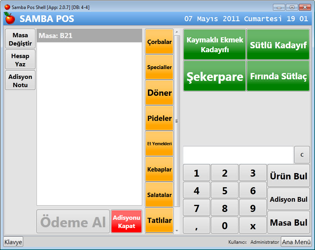Open the Adisyon Notu dialog
Viewport: 315px width, 250px height.
pyautogui.click(x=20, y=80)
